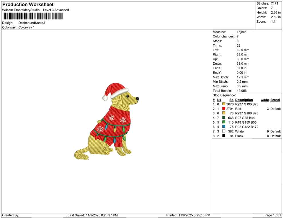Screen dimensions: 283x218
Task: Select the blue thread swatch for R22 G122 B172
Action: pyautogui.click(x=224, y=127)
